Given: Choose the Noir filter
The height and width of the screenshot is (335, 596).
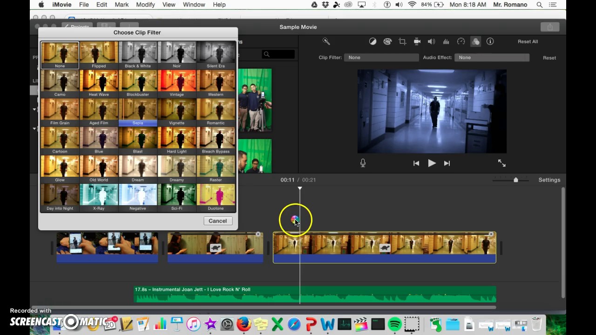Looking at the screenshot, I should click(x=176, y=55).
